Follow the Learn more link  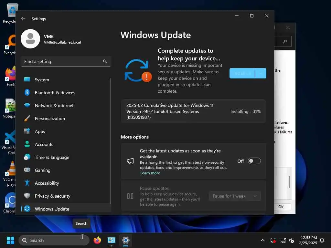(x=150, y=173)
